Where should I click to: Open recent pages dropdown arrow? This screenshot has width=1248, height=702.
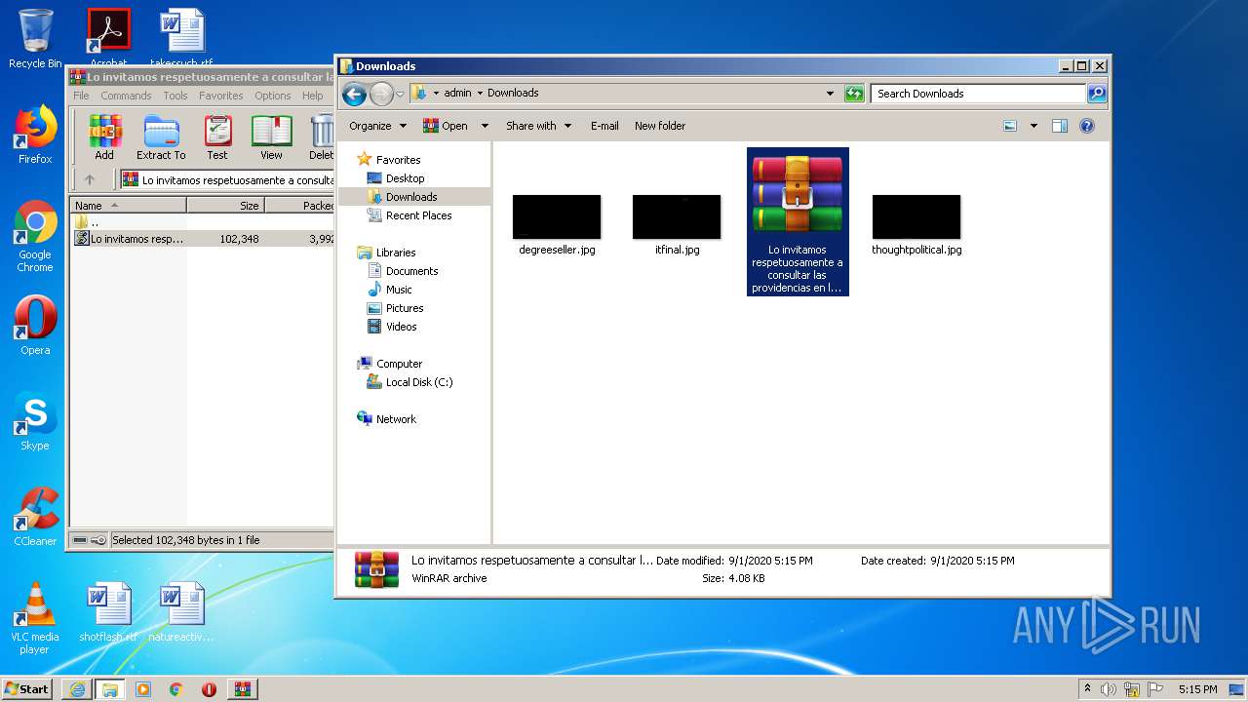tap(400, 95)
